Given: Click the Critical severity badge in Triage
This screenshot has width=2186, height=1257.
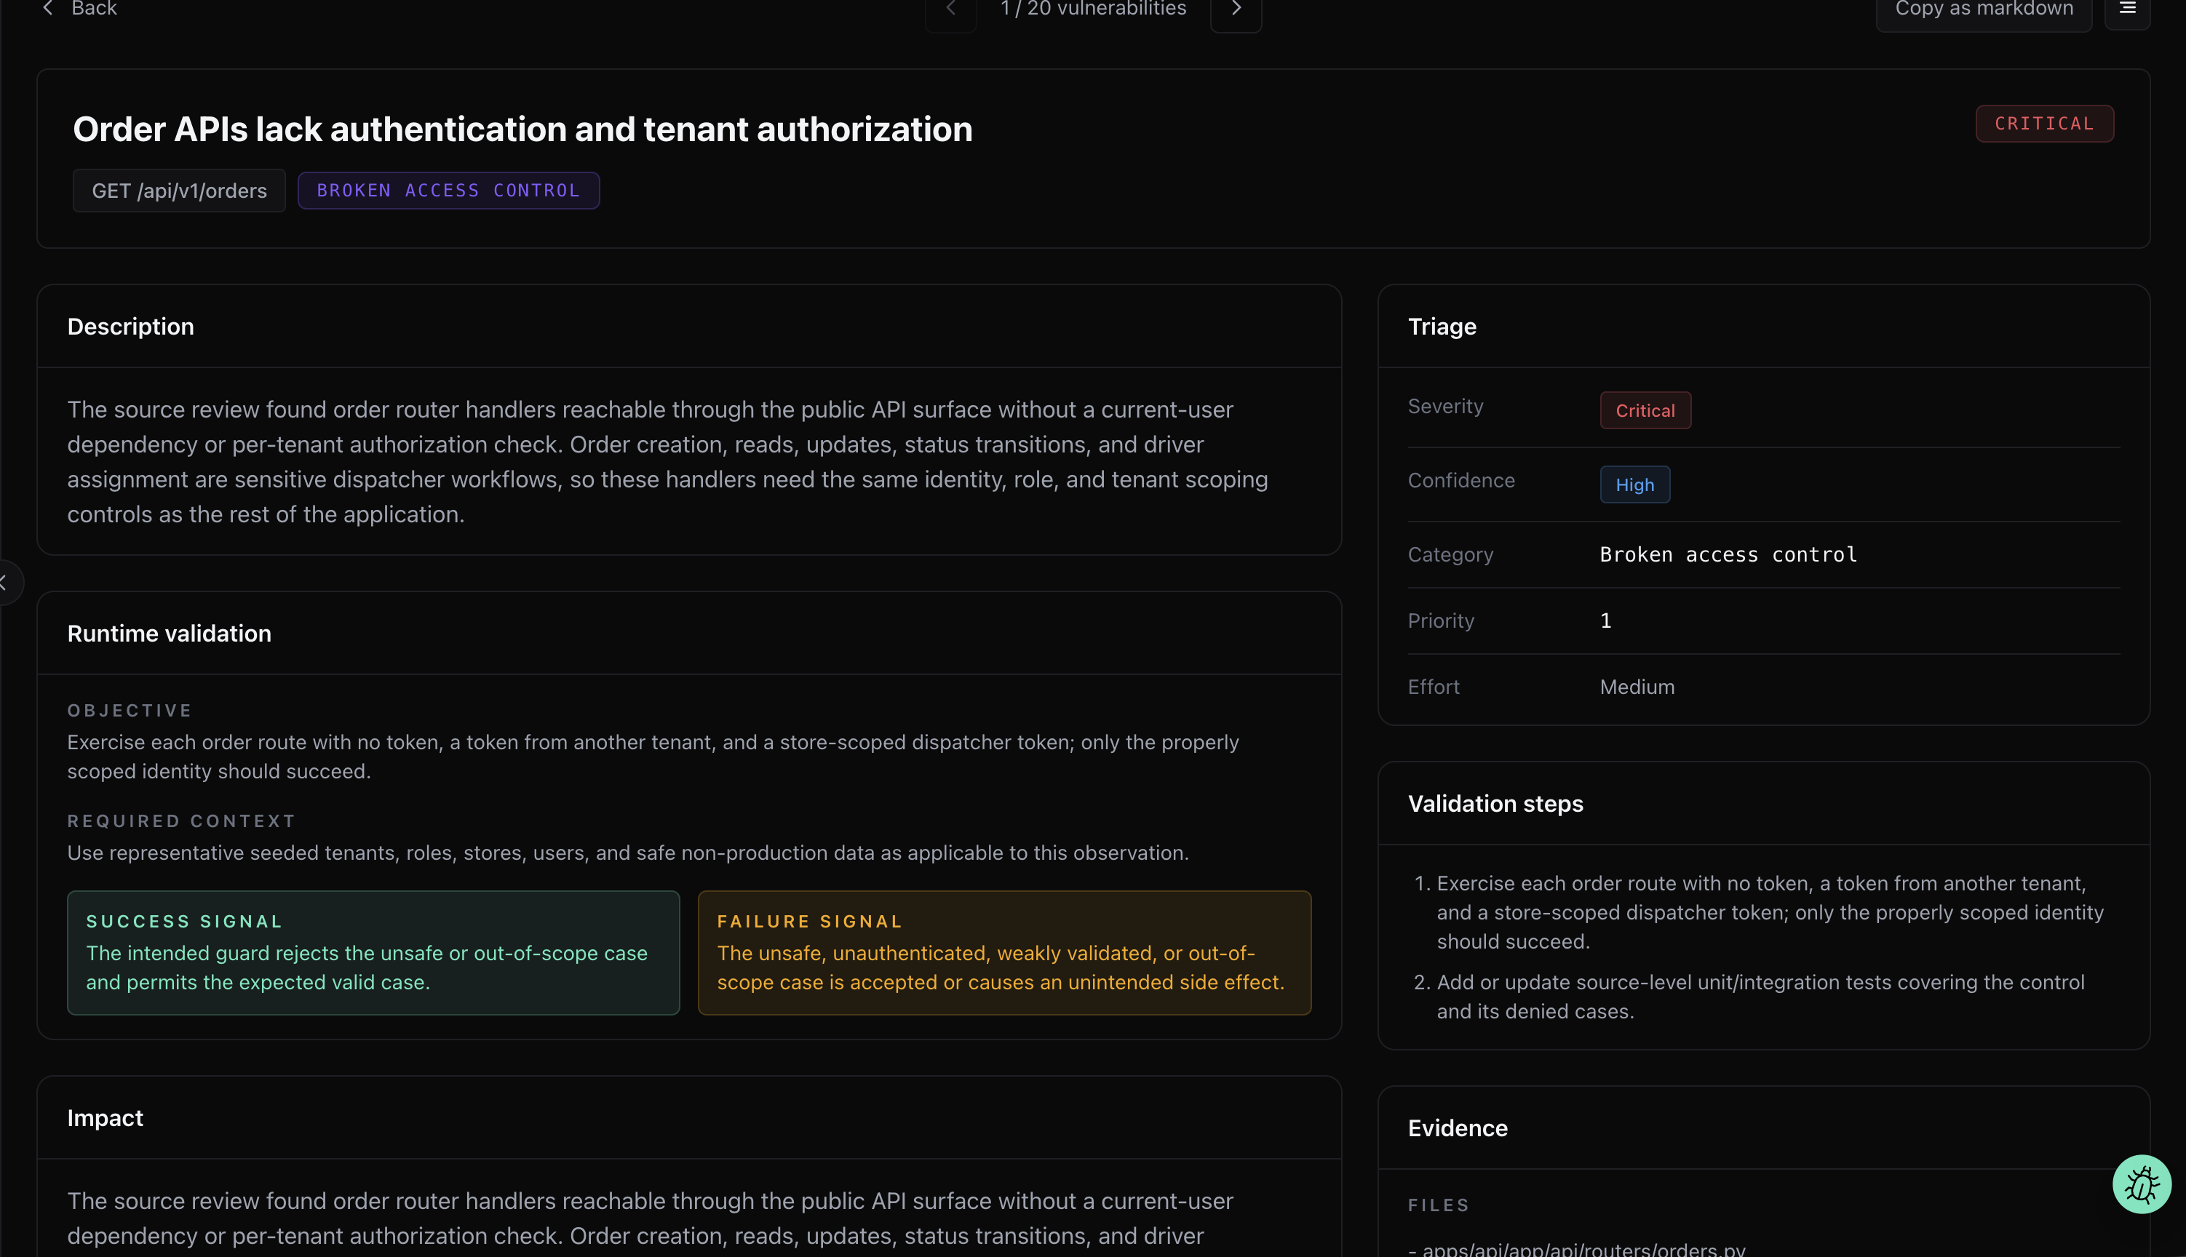Looking at the screenshot, I should [x=1645, y=410].
